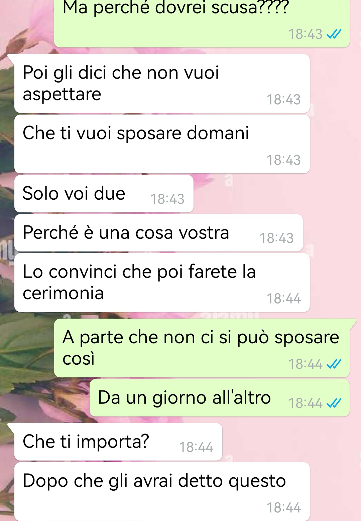The image size is (361, 521).
Task: Tap the 'Perché è una cosa vostra' message
Action: [158, 233]
